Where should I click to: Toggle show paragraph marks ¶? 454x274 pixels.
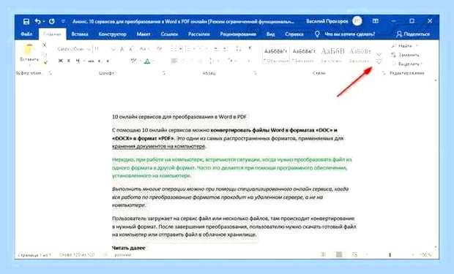250,48
